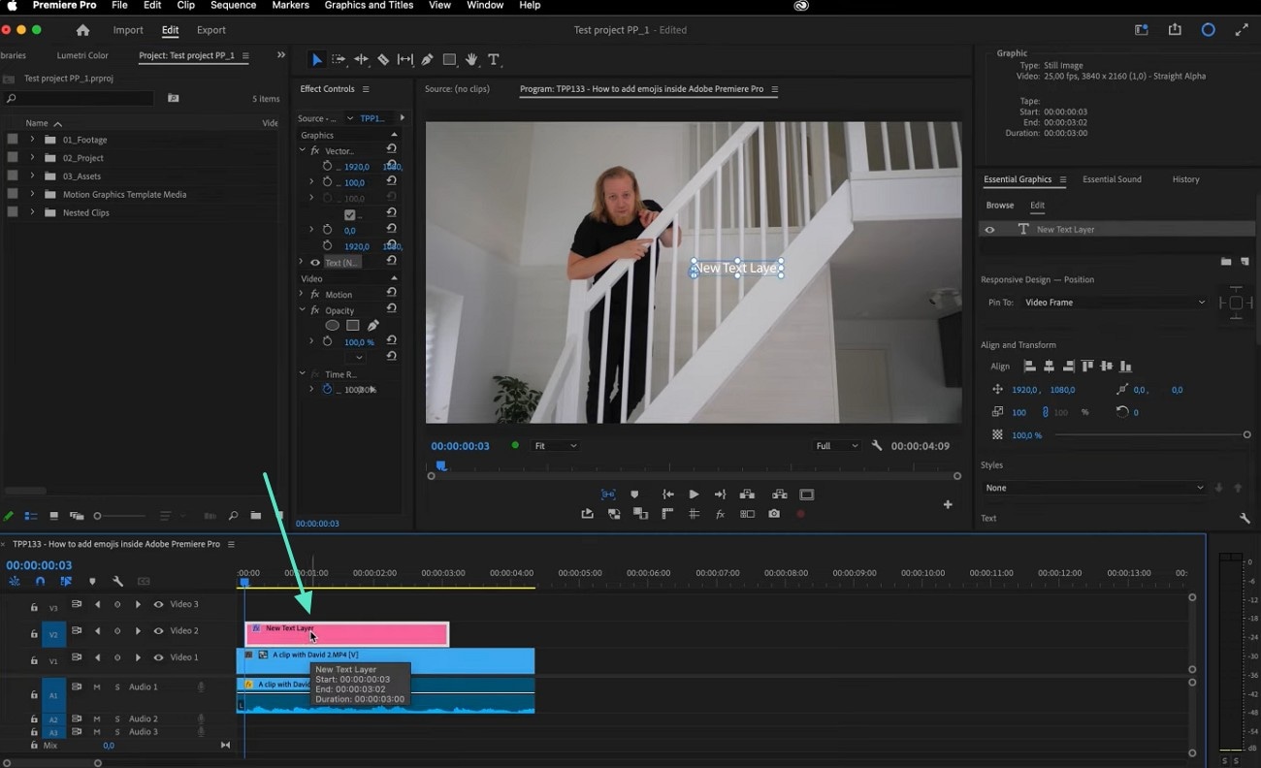This screenshot has height=768, width=1261.
Task: Select the Hand tool
Action: [x=471, y=59]
